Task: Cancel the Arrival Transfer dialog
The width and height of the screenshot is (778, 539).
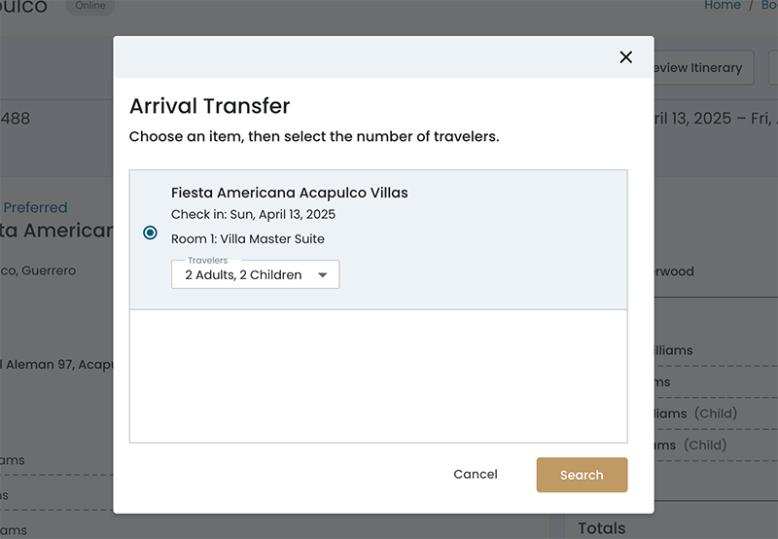Action: click(476, 475)
